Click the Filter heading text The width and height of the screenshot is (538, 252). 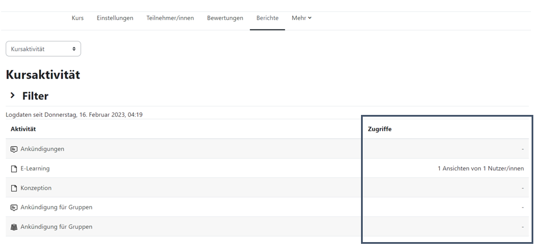pos(35,96)
